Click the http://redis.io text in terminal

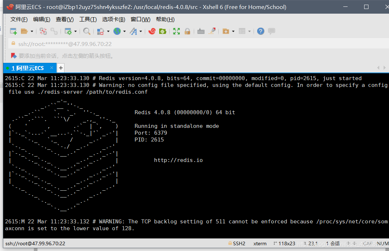(178, 160)
